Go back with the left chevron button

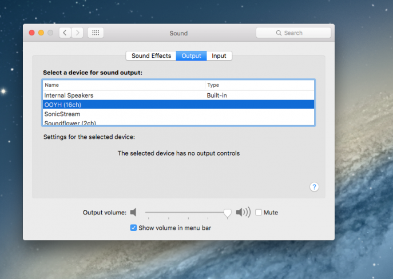pyautogui.click(x=65, y=33)
